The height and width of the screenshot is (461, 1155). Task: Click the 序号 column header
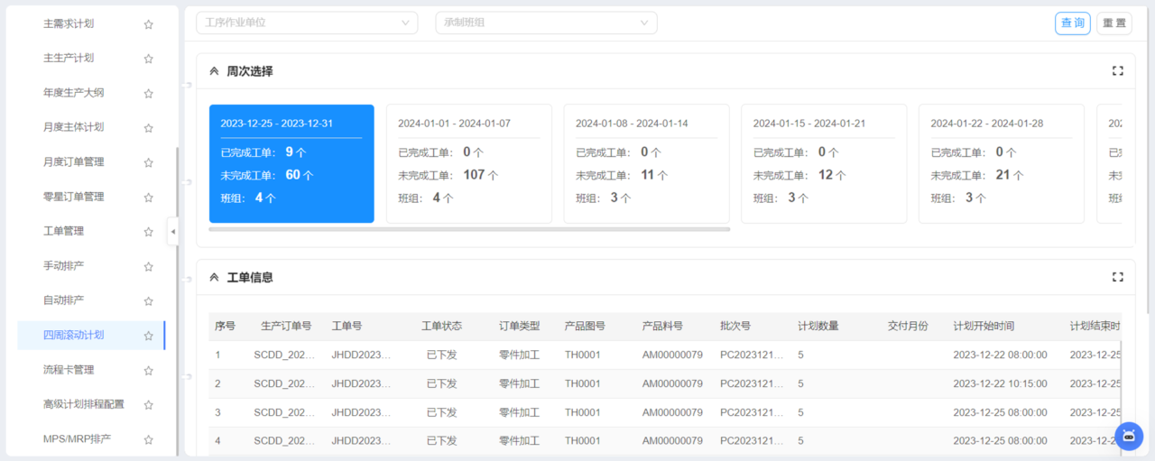(x=225, y=326)
